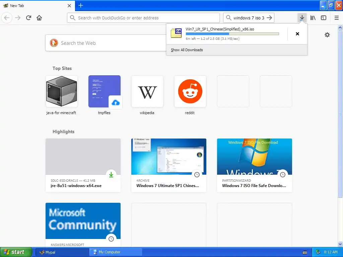This screenshot has height=257, width=343.
Task: Click the scrollbar down arrow
Action: [340, 244]
